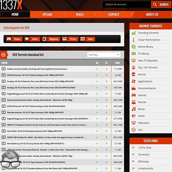Image resolution: width=172 pixels, height=172 pixels.
Task: Click the Documentaries camera icon
Action: tap(133, 88)
